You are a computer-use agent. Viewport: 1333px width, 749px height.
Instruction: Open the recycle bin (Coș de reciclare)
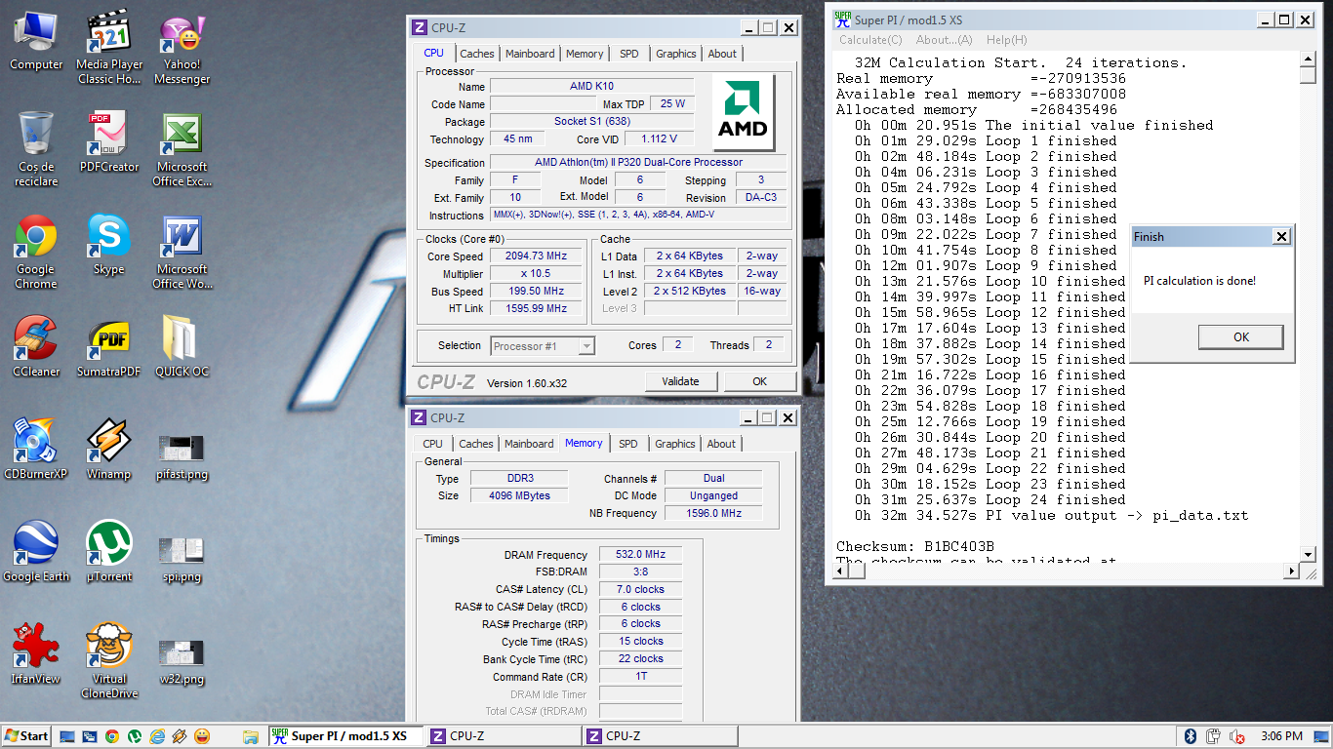coord(36,150)
